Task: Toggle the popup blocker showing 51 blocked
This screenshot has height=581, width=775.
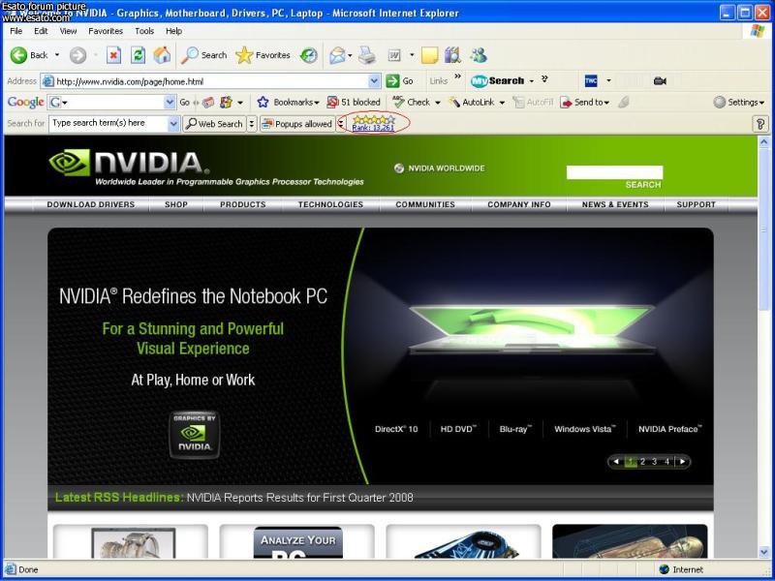Action: tap(354, 103)
